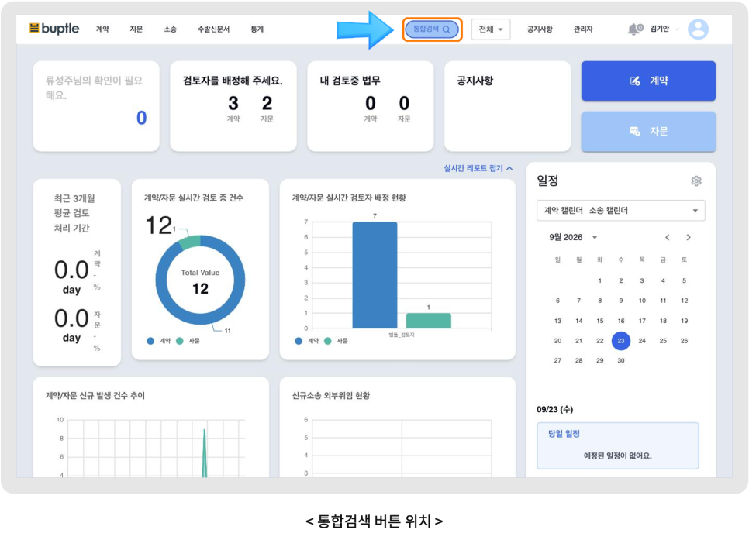Click the 09/23 (수) date heading
749x540 pixels.
coord(554,409)
